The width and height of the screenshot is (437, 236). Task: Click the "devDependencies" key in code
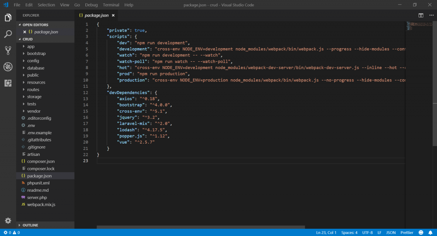pos(128,92)
